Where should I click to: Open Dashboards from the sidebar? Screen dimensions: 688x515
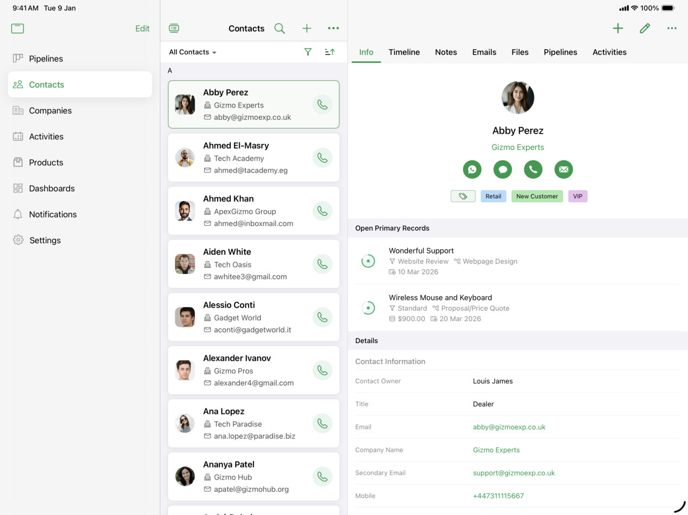point(51,188)
